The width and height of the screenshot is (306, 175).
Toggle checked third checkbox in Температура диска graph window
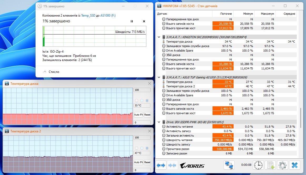click(x=147, y=101)
